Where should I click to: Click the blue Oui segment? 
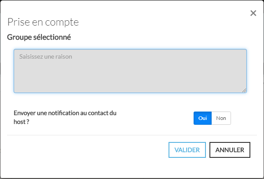click(x=203, y=118)
